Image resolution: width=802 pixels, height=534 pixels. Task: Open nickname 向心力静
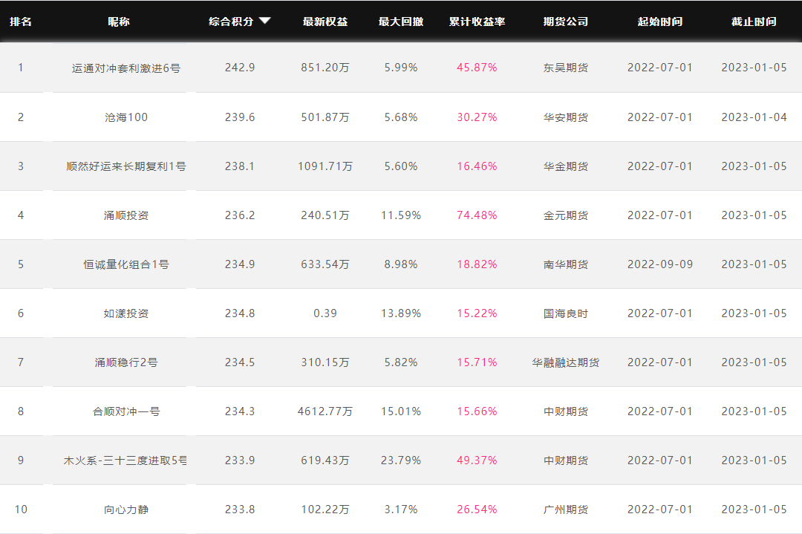125,509
